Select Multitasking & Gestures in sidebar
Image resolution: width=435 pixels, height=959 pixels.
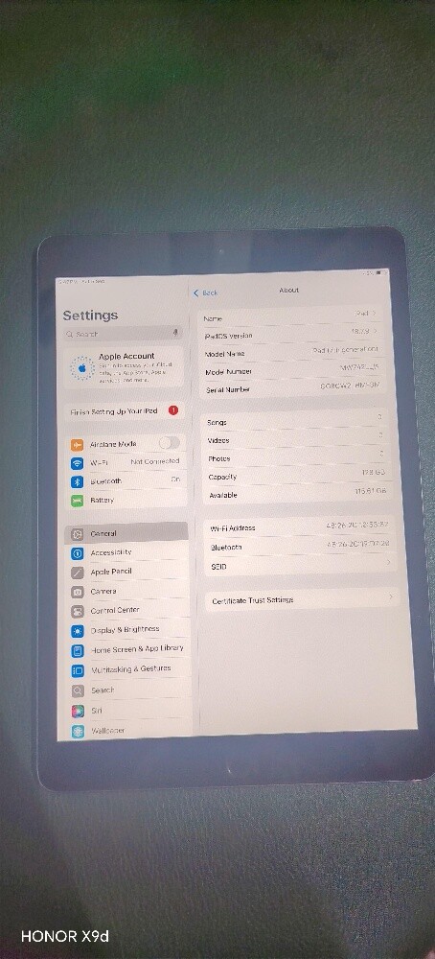(127, 669)
